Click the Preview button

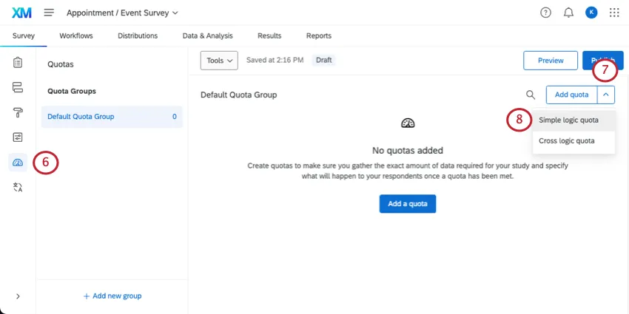[551, 61]
